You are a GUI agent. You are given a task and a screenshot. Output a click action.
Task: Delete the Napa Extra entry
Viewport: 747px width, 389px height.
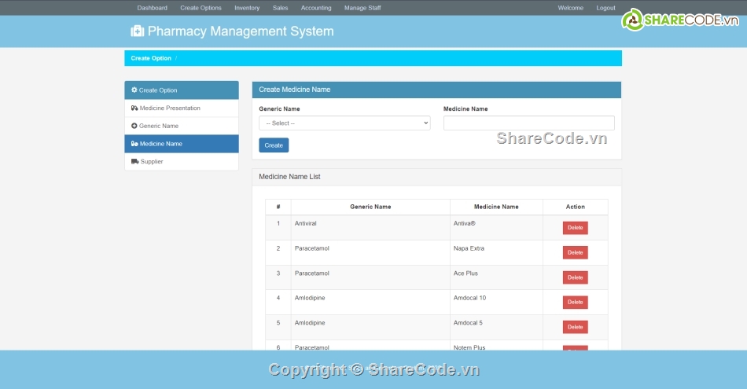(575, 252)
